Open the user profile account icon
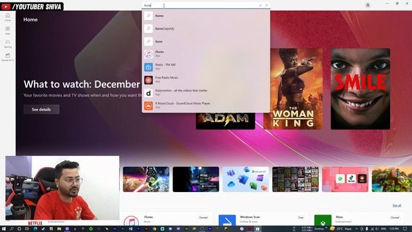This screenshot has width=412, height=232. point(368,5)
